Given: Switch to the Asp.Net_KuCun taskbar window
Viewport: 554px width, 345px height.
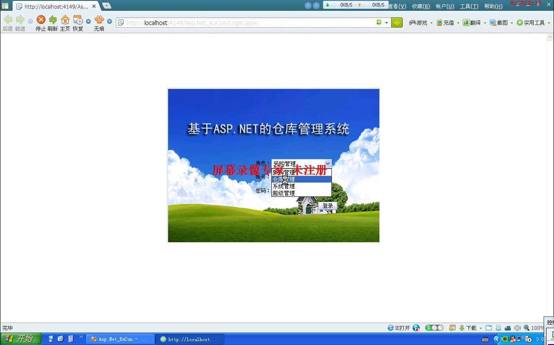Looking at the screenshot, I should (121, 339).
